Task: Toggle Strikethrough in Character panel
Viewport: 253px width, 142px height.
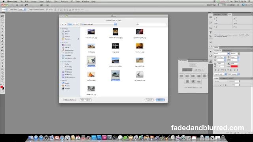Action: coord(238,70)
